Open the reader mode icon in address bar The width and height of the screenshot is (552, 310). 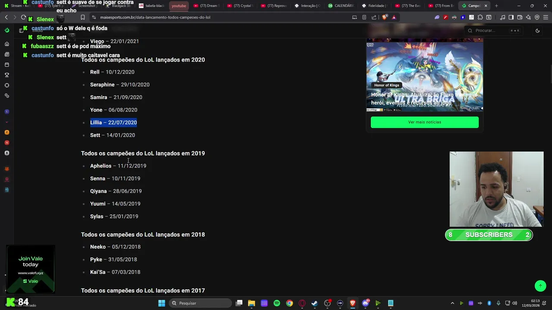click(364, 17)
